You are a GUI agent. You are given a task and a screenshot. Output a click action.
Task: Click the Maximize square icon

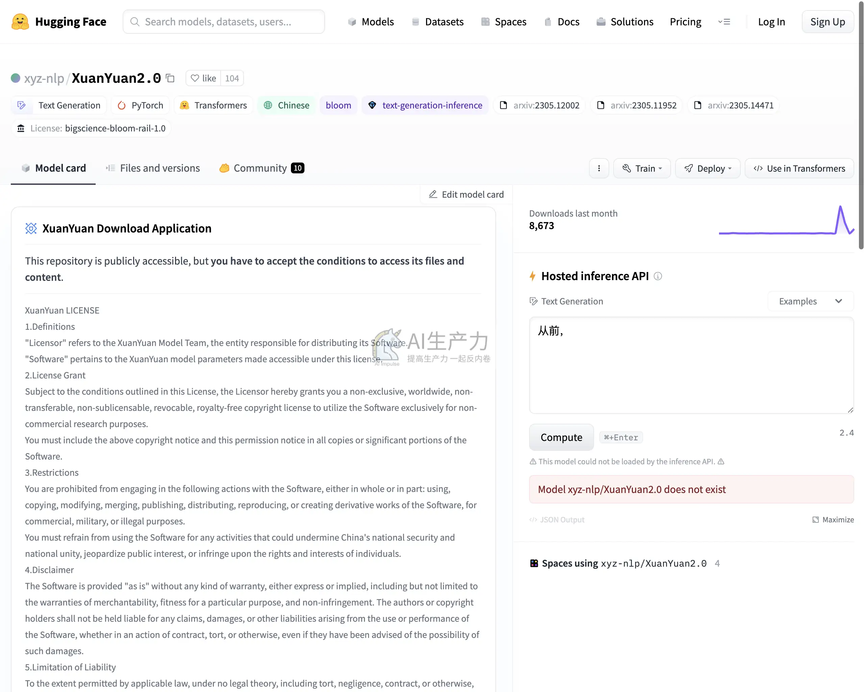[816, 520]
